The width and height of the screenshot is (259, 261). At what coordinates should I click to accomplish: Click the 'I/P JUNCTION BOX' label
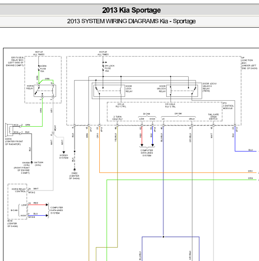coord(250,63)
